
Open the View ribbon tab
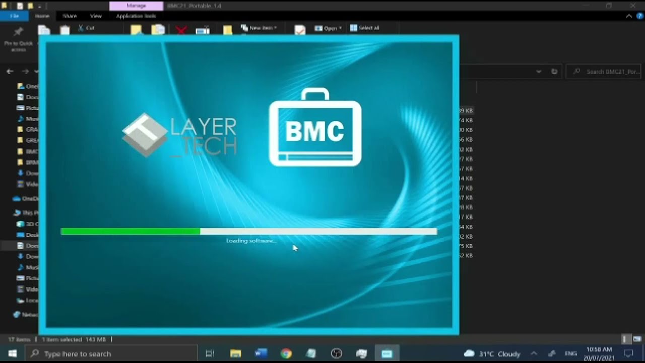(96, 16)
